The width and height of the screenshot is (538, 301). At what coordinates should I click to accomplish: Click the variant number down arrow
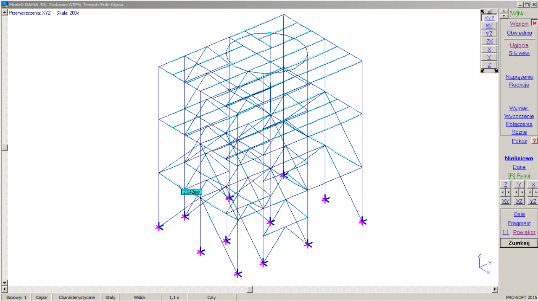click(504, 16)
